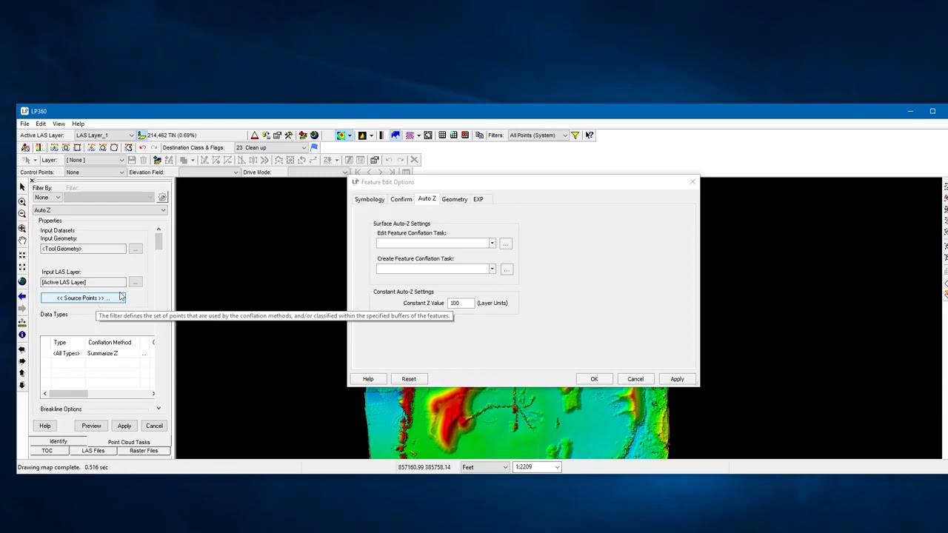The height and width of the screenshot is (533, 948).
Task: Click the Constant Z Value input field
Action: coord(460,303)
